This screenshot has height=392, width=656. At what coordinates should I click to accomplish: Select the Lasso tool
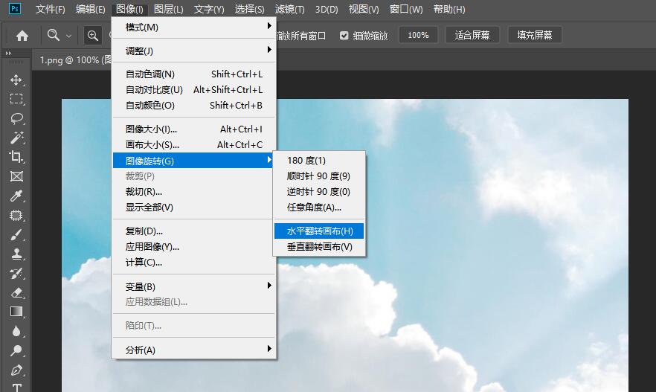click(16, 118)
